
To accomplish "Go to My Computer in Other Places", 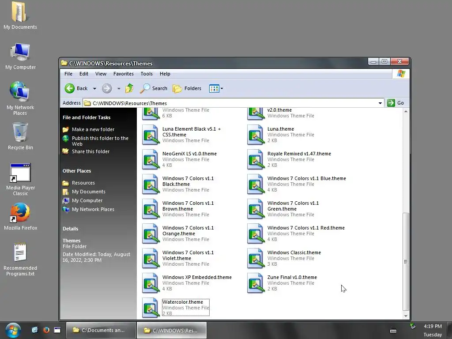I will tap(87, 200).
